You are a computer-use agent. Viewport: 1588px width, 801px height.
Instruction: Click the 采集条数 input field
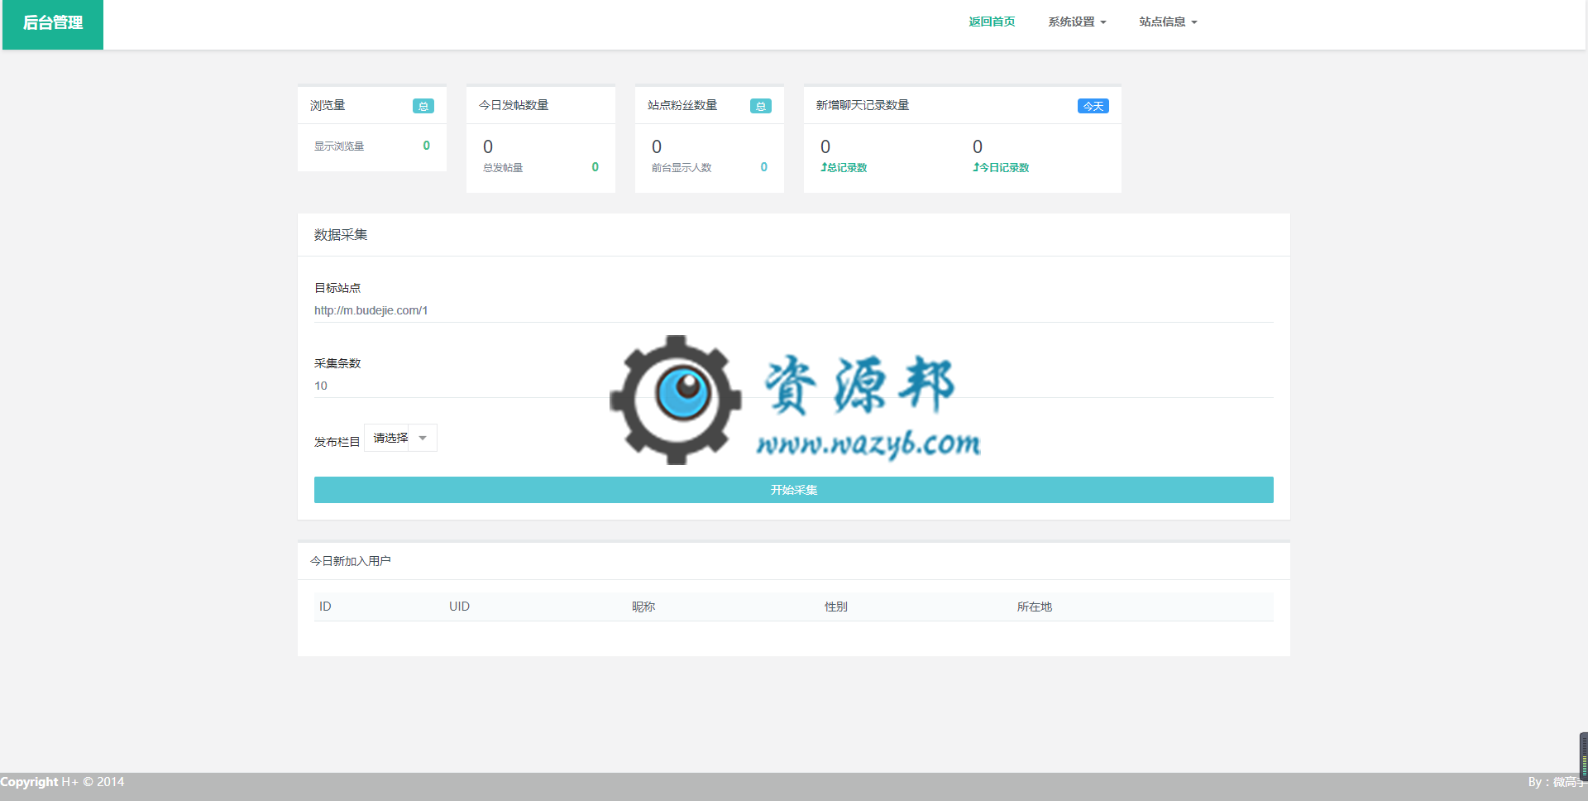click(793, 386)
